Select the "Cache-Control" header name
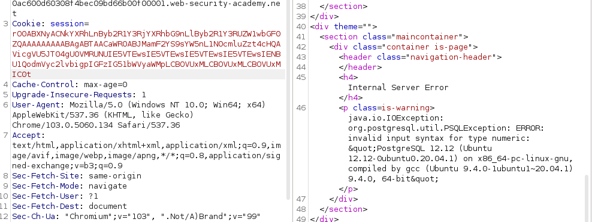 pos(43,85)
